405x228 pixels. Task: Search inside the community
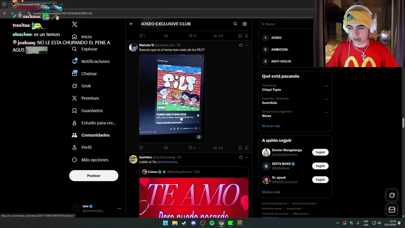(x=235, y=24)
